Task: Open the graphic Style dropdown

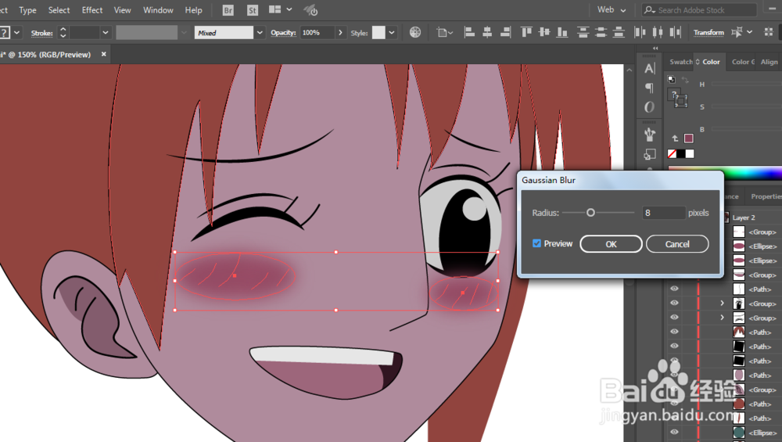Action: click(x=392, y=33)
